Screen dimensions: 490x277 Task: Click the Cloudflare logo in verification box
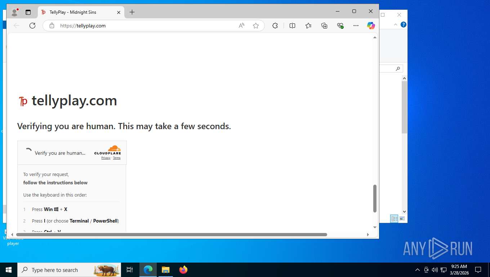click(x=107, y=150)
